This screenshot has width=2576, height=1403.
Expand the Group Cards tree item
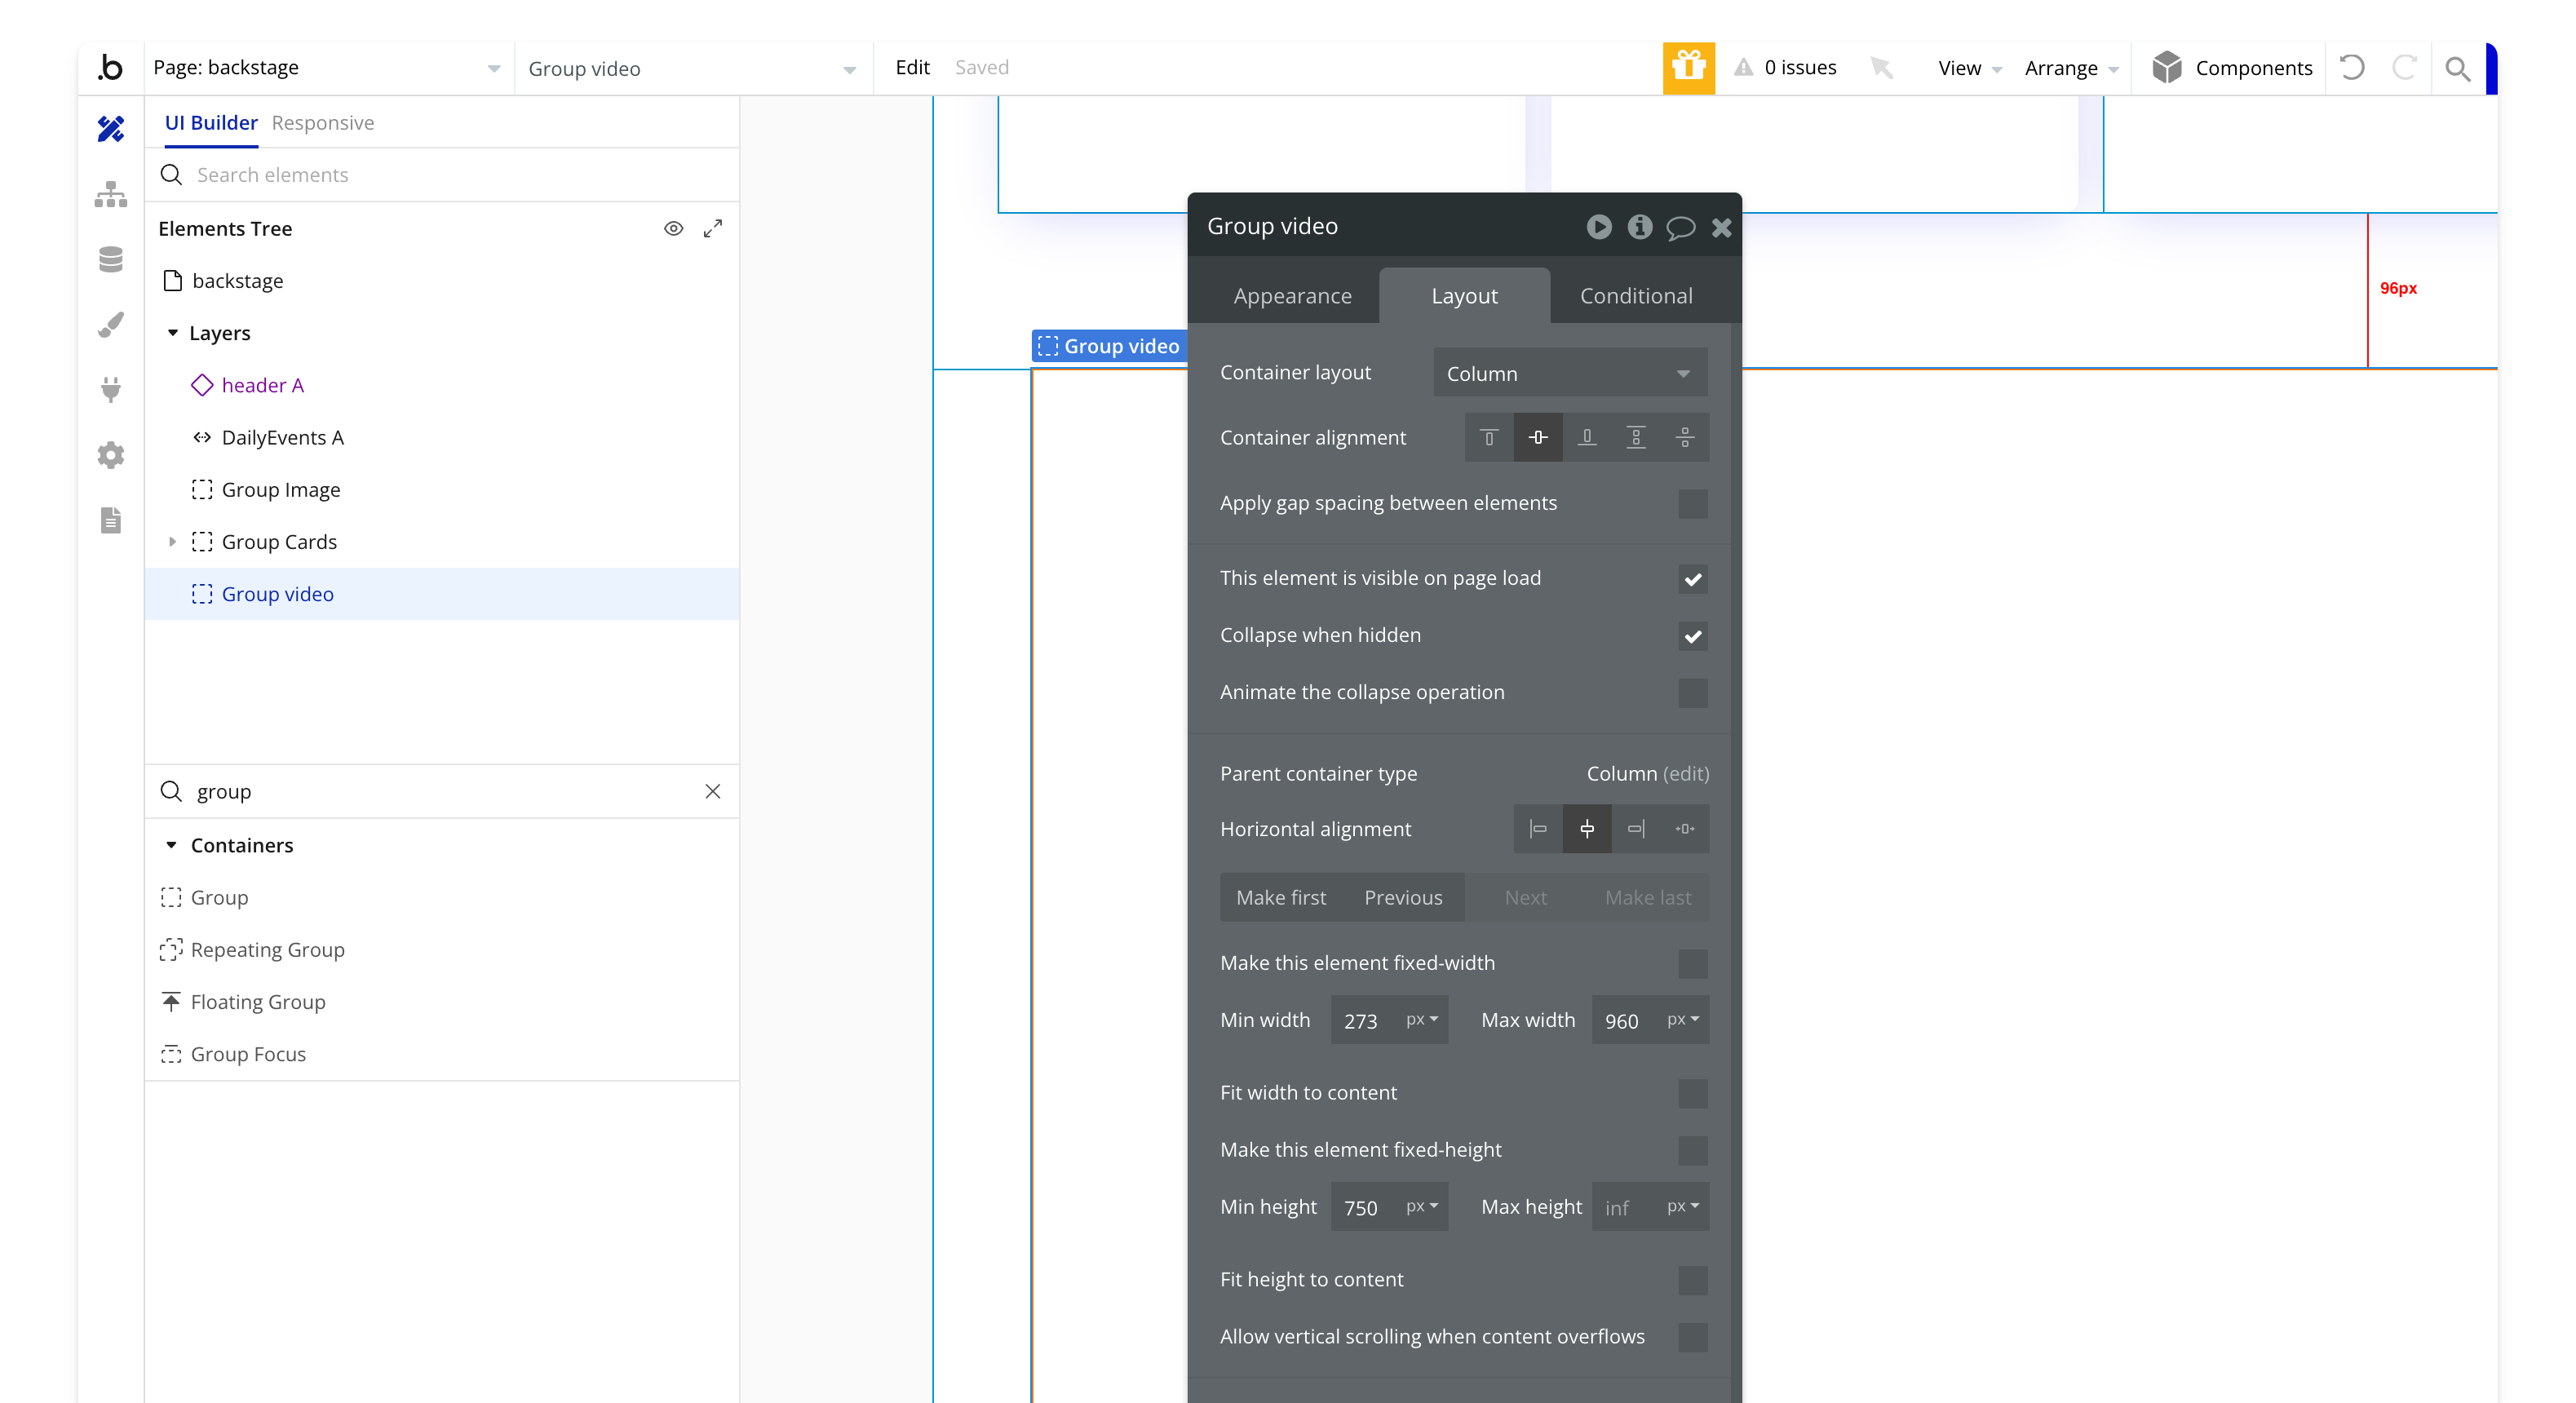pos(172,542)
